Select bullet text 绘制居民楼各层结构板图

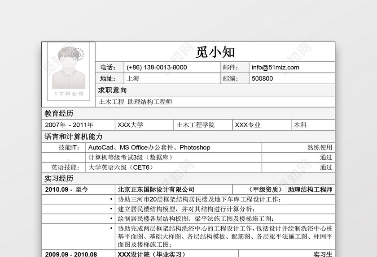(x=196, y=218)
